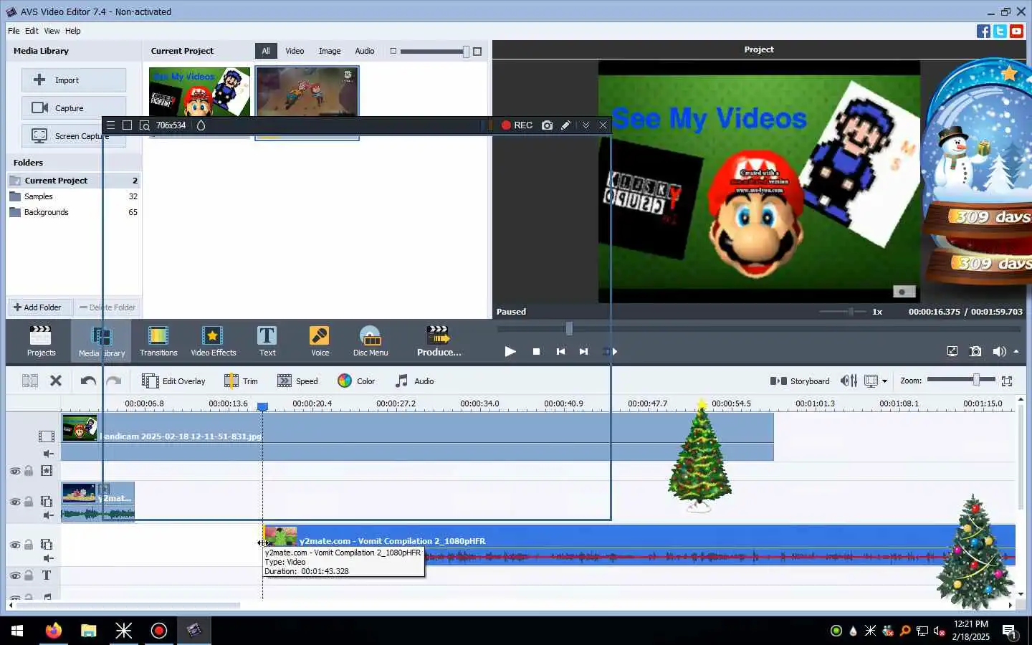1032x645 pixels.
Task: Select the See My Videos thumbnail
Action: [x=199, y=92]
